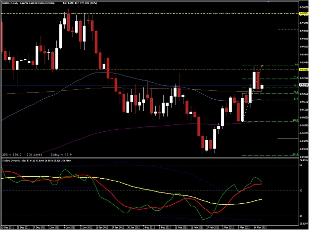Click the 27 Dec 2011 date label
Viewport: 309px width, 230px height.
(39, 228)
